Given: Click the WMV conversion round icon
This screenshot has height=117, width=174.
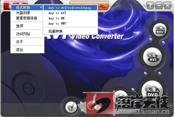Looking at the screenshot, I should (160, 30).
